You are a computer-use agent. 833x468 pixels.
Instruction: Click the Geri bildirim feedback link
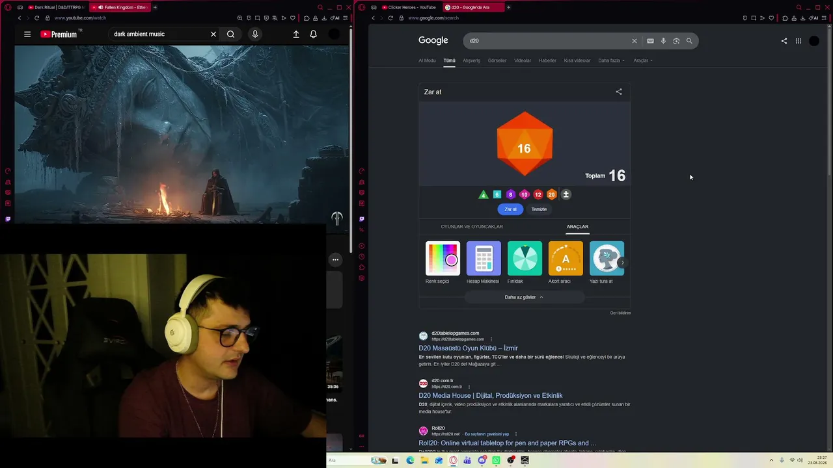pos(620,313)
